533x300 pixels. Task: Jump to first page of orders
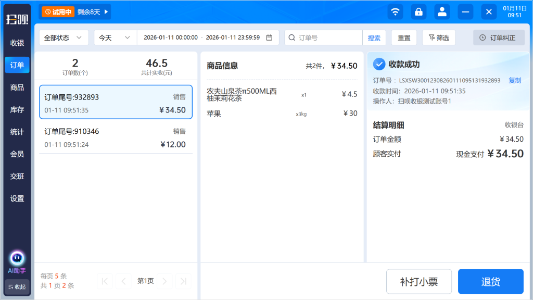click(x=105, y=281)
